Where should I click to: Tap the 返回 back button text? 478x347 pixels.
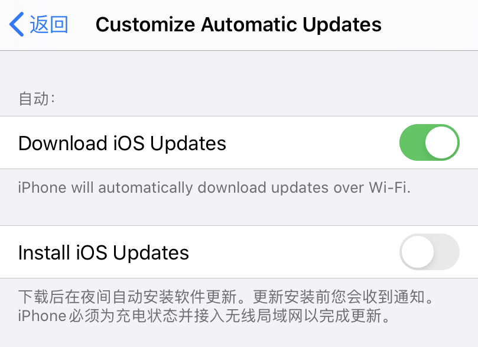click(49, 24)
